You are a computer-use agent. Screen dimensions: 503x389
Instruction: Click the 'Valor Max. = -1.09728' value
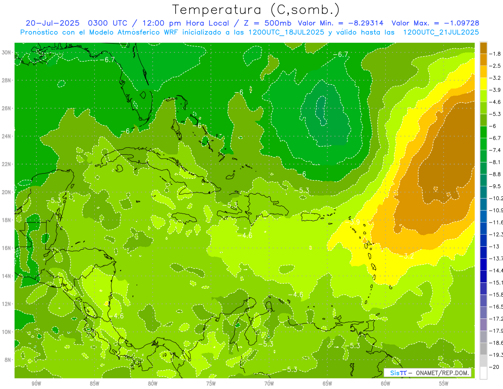435,23
